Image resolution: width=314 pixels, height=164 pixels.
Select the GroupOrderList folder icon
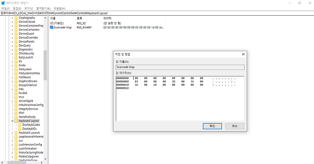[x=16, y=85]
